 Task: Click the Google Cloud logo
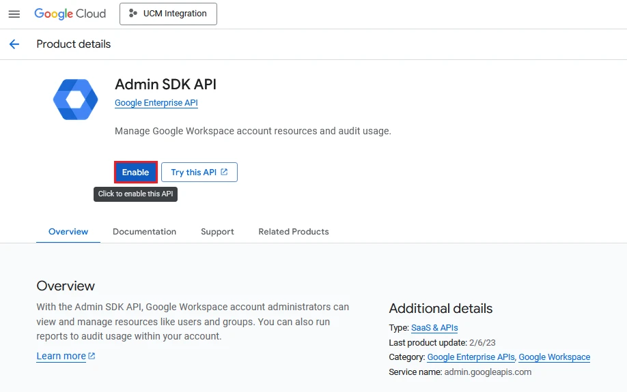click(x=70, y=14)
